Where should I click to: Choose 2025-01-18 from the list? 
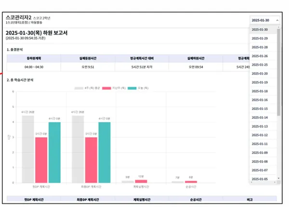[263, 91]
